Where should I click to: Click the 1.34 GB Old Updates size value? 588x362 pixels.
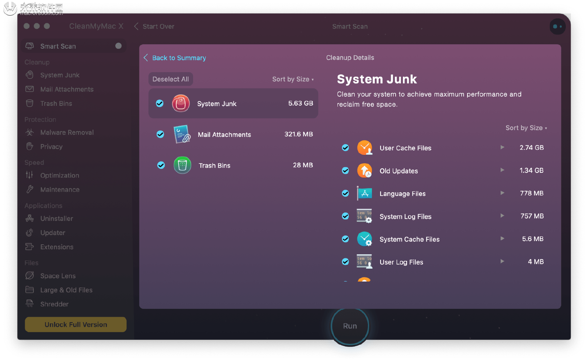[532, 170]
